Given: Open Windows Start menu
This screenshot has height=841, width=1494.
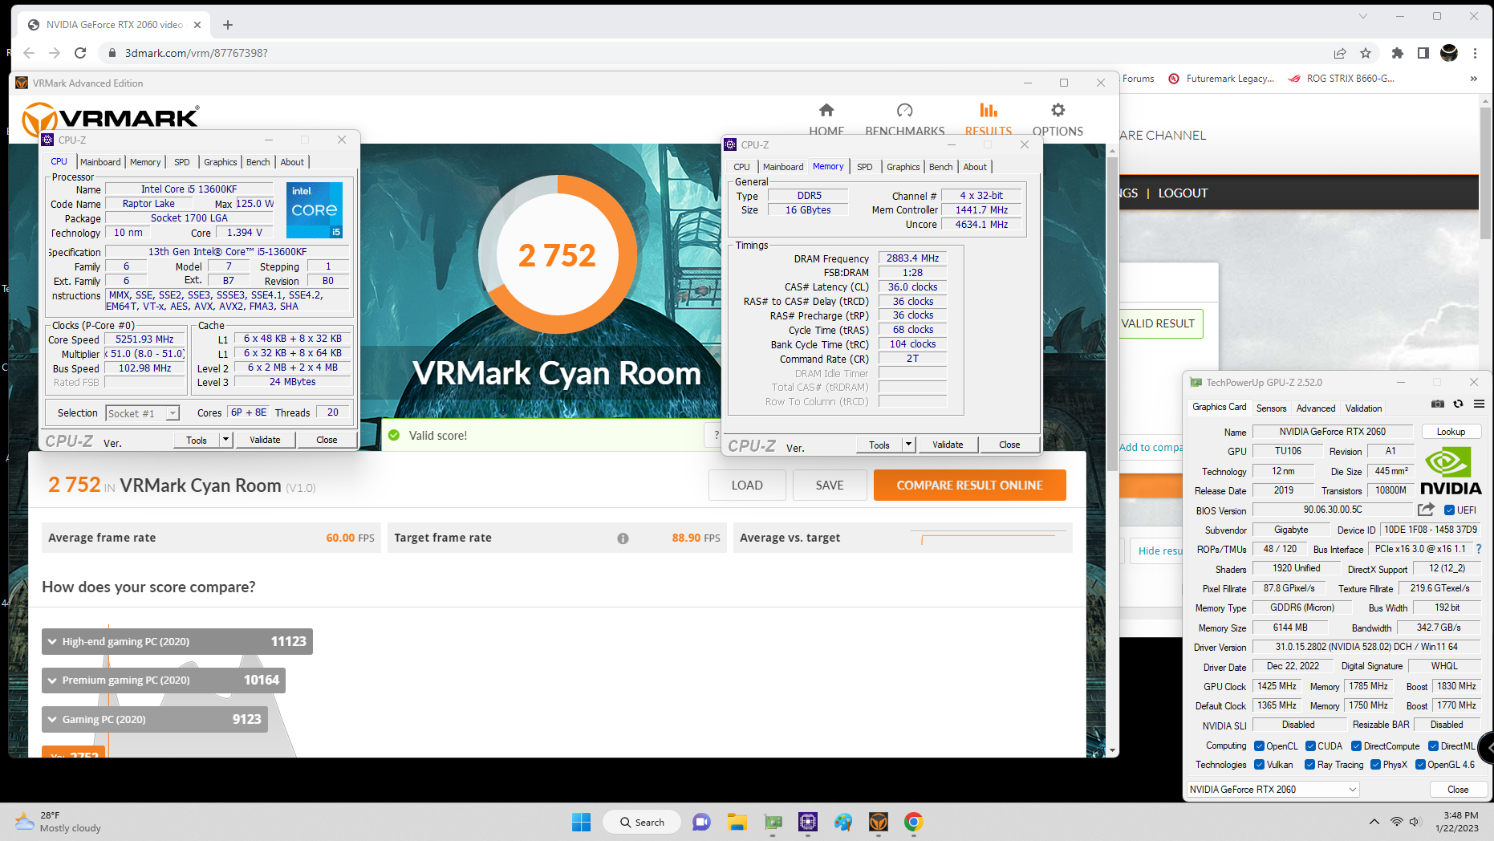Looking at the screenshot, I should [x=581, y=822].
